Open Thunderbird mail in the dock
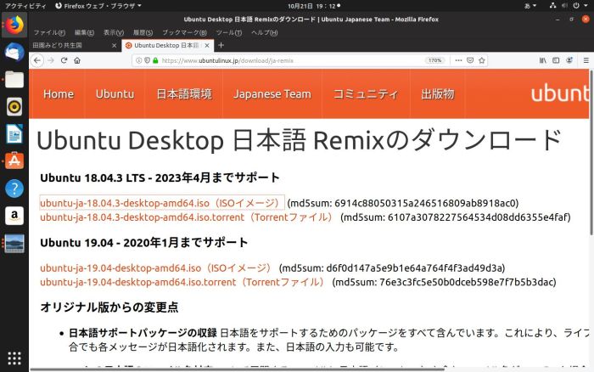The image size is (594, 372). 14,53
